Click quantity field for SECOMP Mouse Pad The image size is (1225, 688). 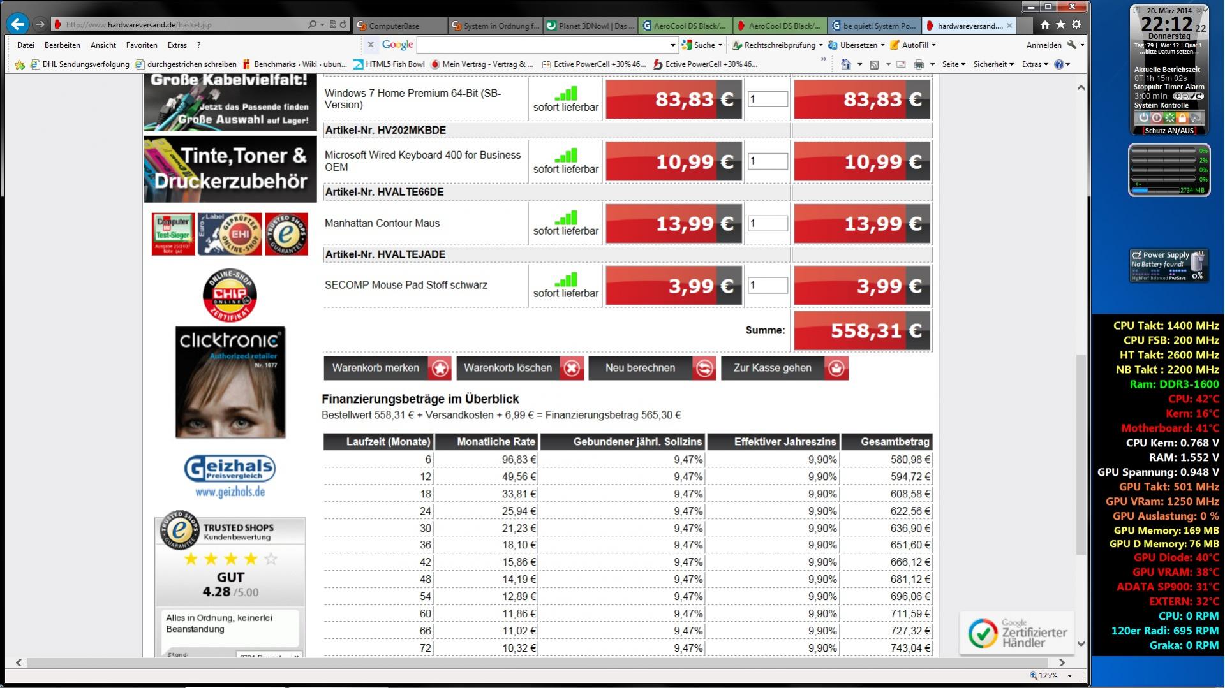click(x=768, y=285)
